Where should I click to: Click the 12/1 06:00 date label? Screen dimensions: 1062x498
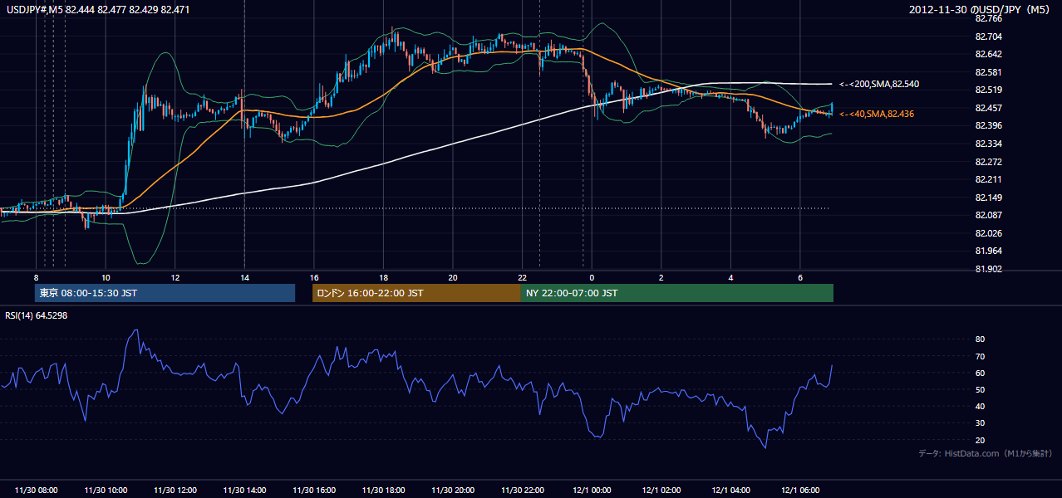coord(799,491)
